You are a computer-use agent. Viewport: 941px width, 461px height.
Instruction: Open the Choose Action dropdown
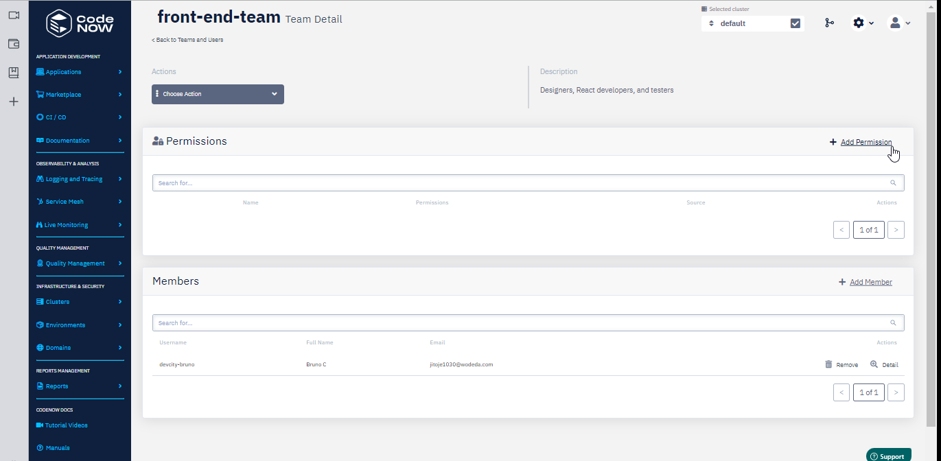pyautogui.click(x=218, y=94)
